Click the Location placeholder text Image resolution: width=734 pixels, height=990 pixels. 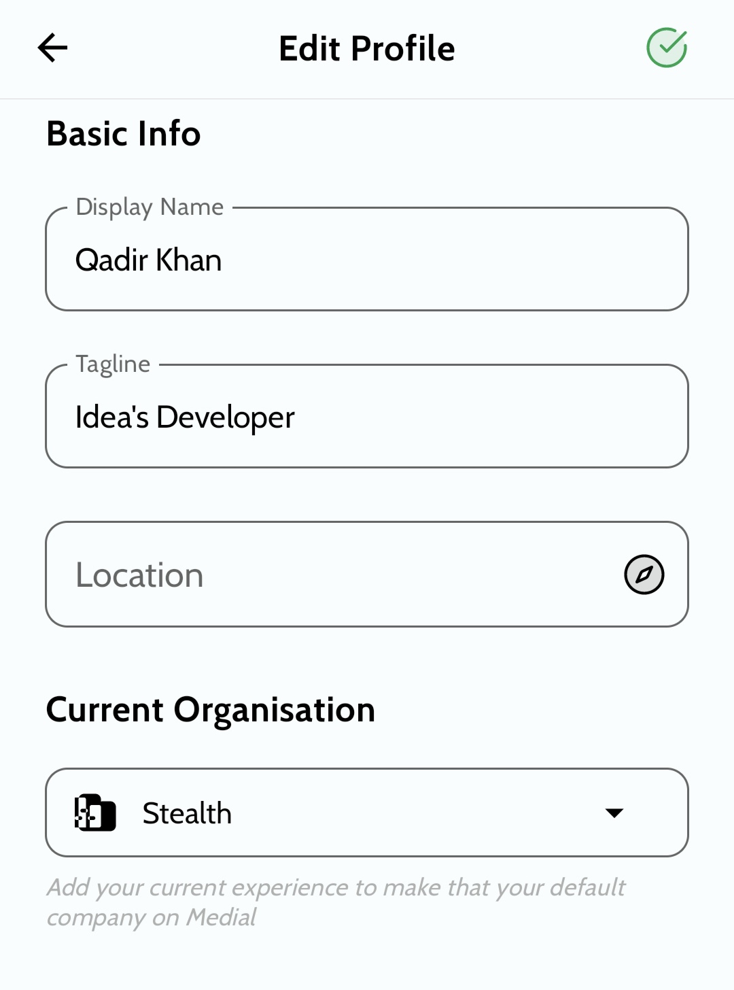[x=139, y=575]
